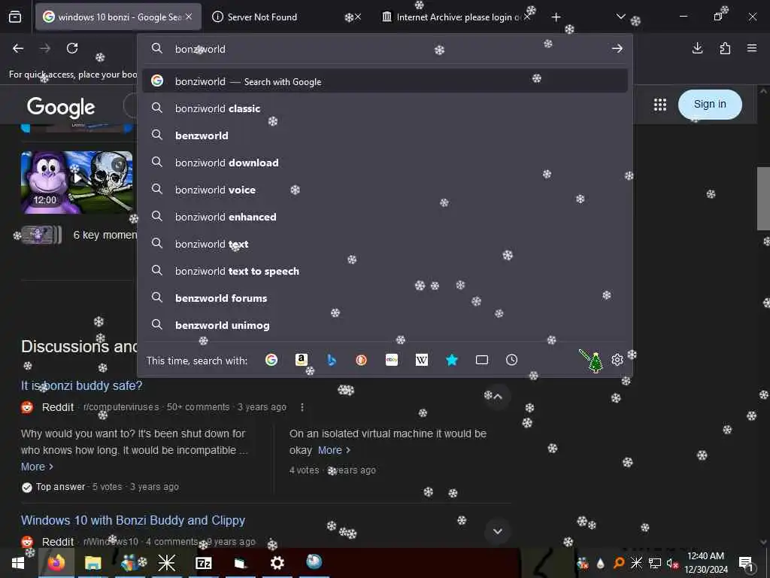770x578 pixels.
Task: Open the taskbar clock and date
Action: 705,563
